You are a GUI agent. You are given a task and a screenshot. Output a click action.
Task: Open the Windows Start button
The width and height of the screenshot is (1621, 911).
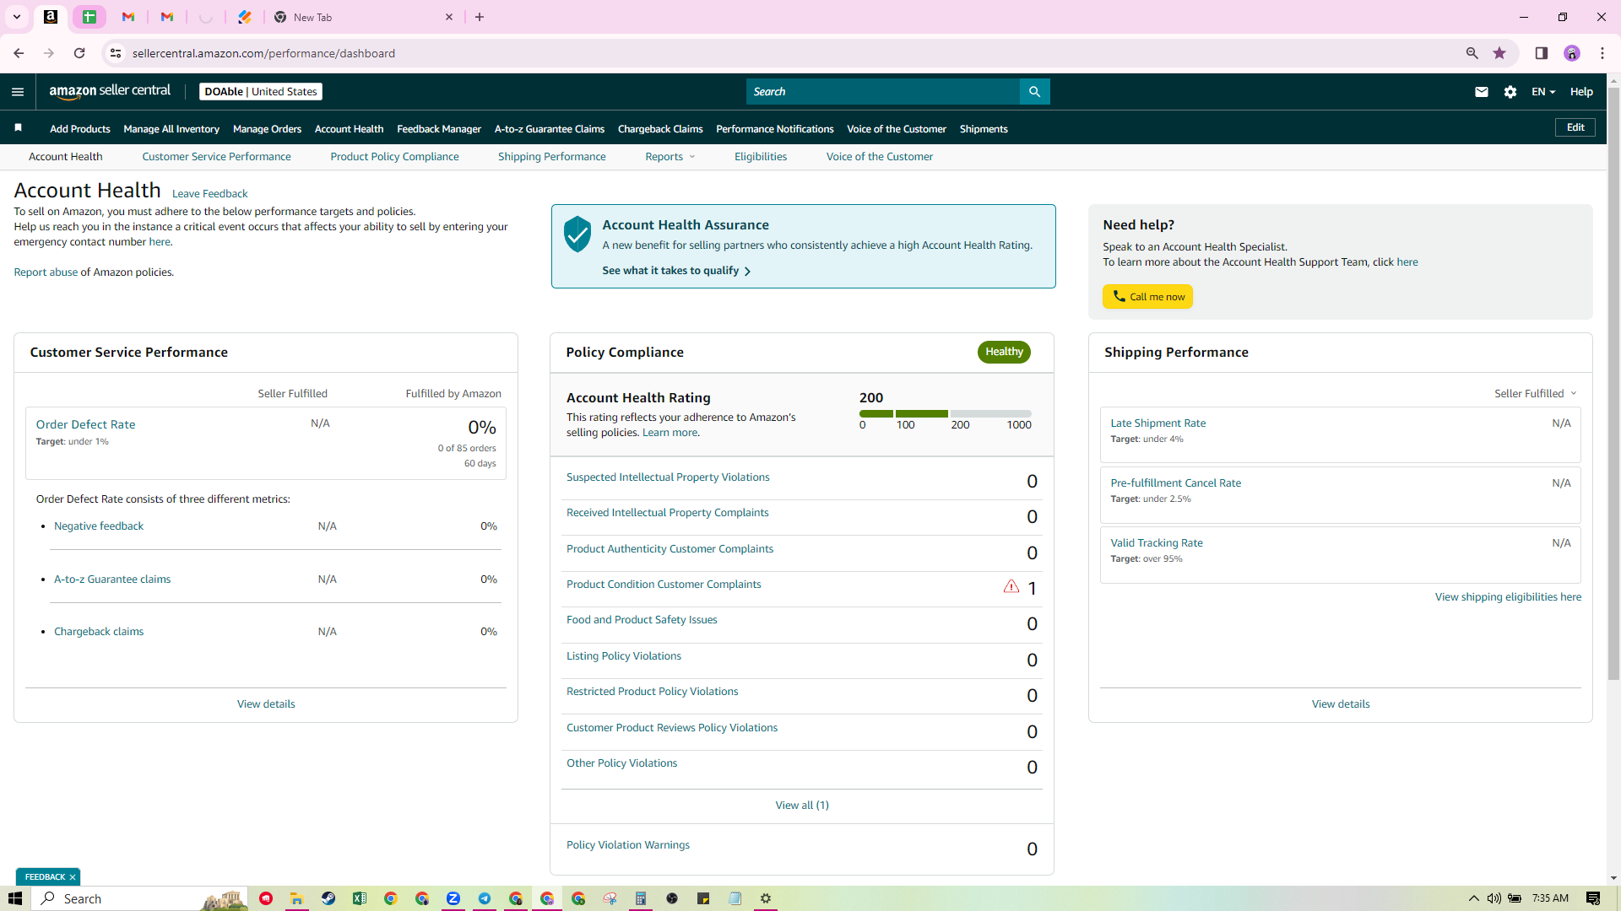pos(14,898)
